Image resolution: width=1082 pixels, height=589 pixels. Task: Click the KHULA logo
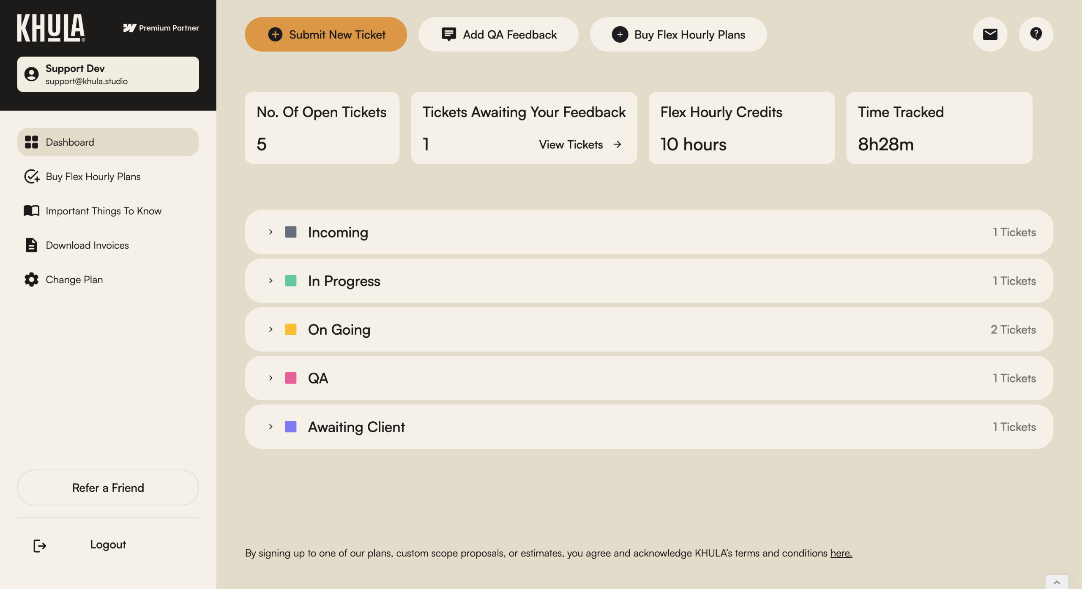[51, 28]
